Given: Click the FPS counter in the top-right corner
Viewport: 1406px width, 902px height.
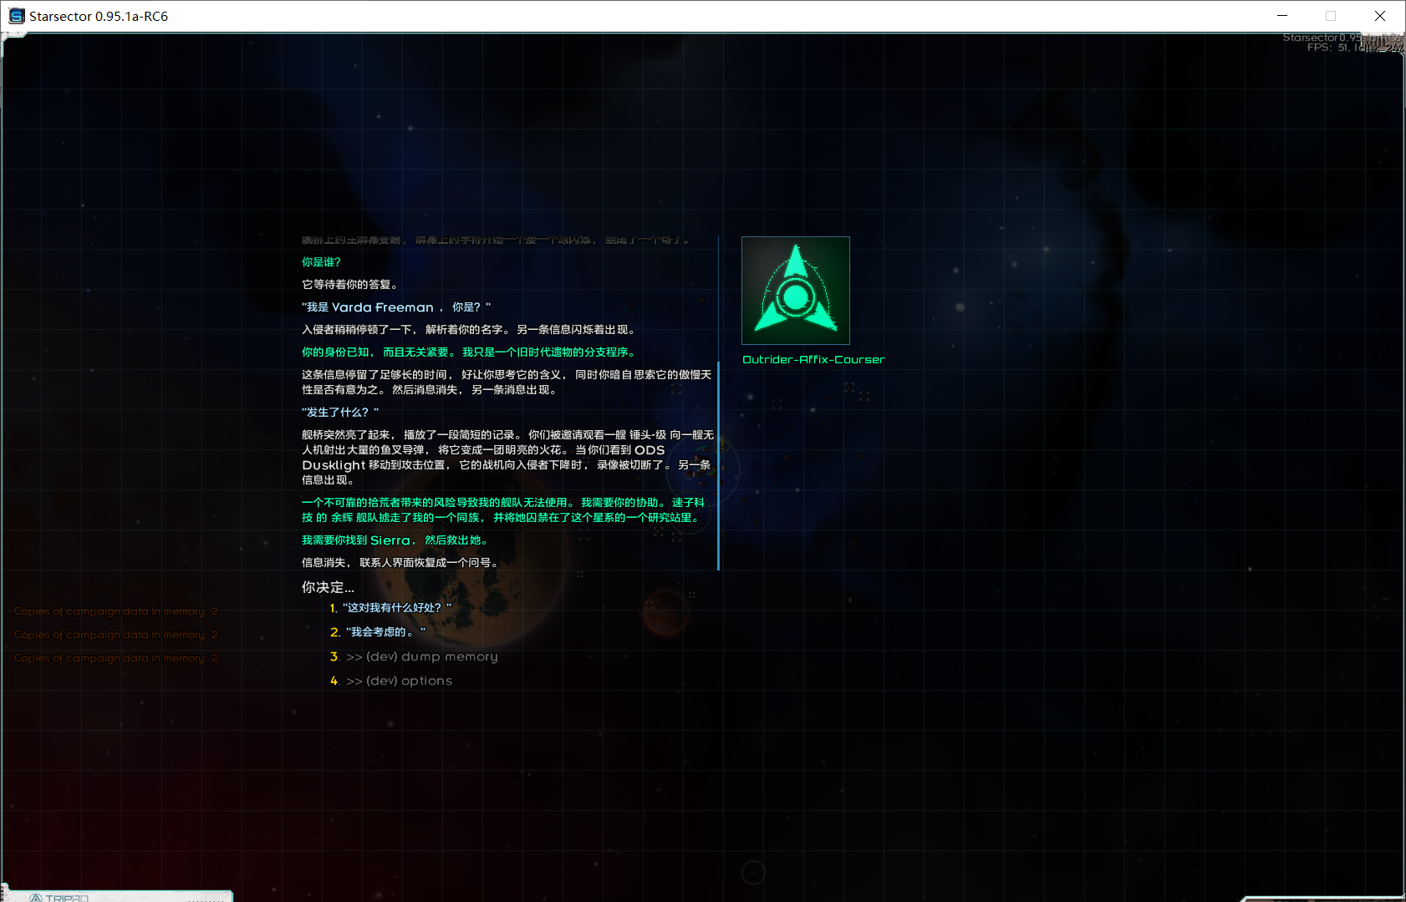Looking at the screenshot, I should click(1327, 48).
